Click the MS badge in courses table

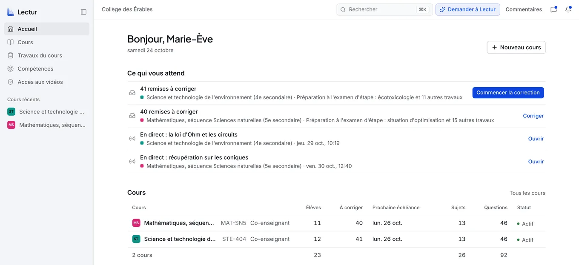pos(136,223)
